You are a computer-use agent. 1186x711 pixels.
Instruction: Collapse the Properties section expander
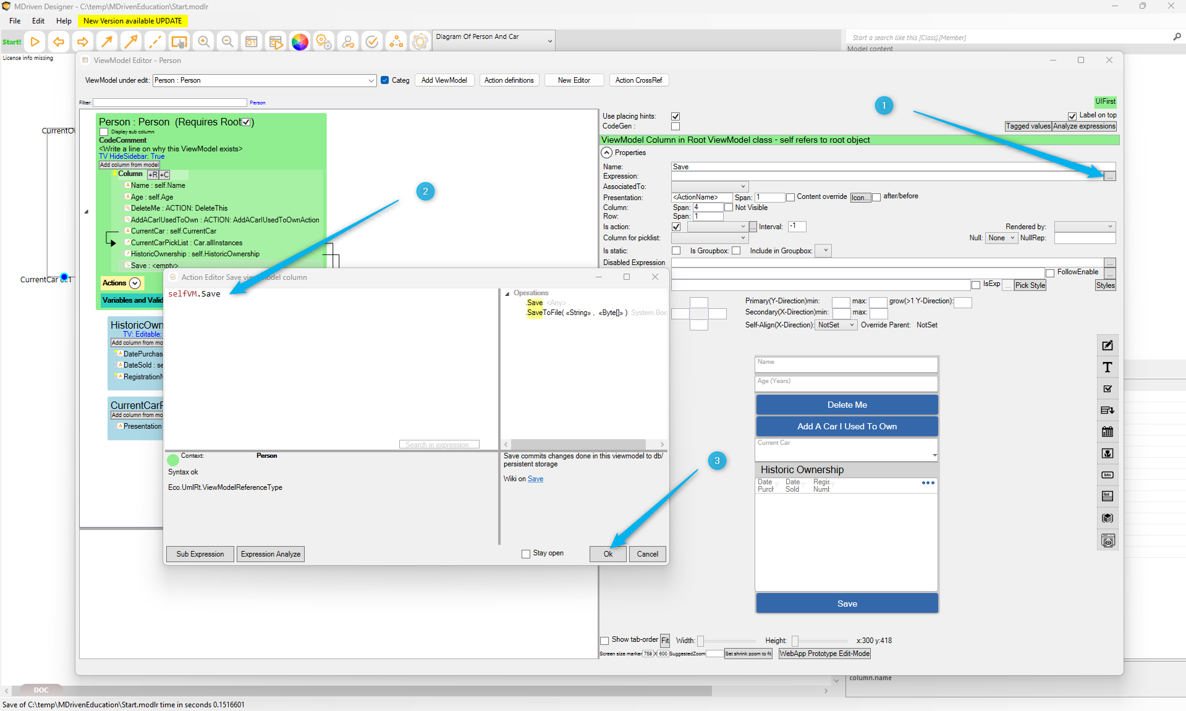[607, 153]
